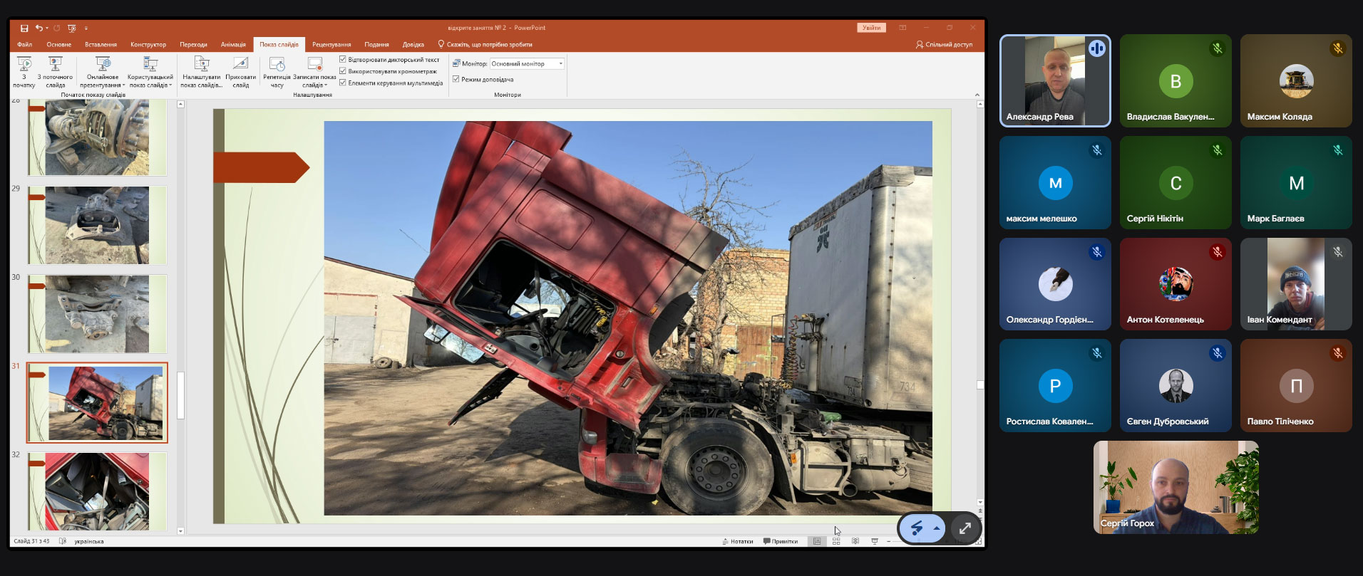This screenshot has height=576, width=1363.
Task: Switch to Reading view in status bar
Action: 855,542
